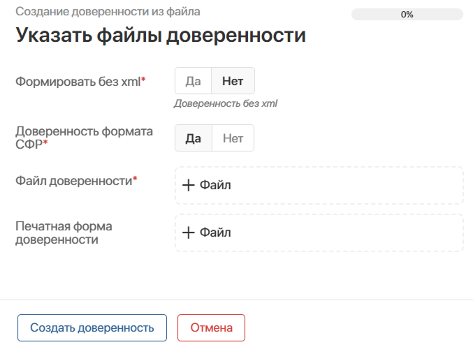
Task: Click empty area of Печатная форма upload zone
Action: 349,233
